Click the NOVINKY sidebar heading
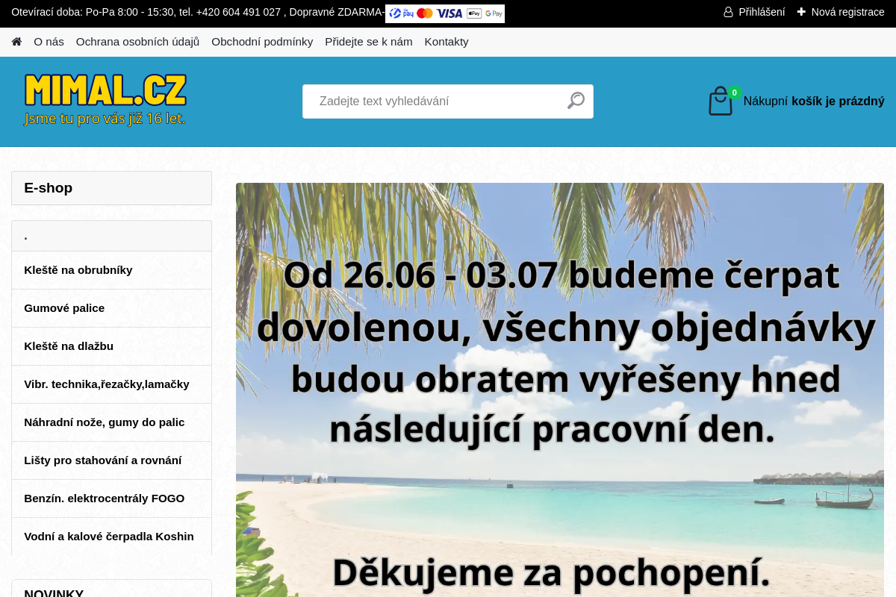 pos(112,590)
